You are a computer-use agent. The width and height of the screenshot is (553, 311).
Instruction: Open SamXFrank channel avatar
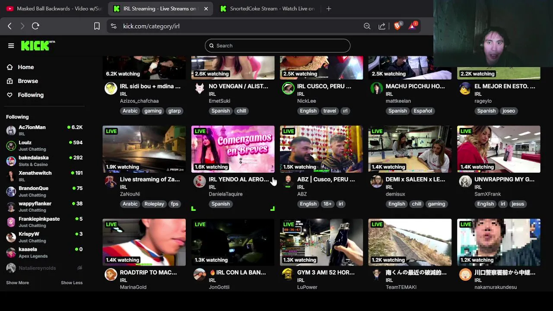click(x=465, y=181)
